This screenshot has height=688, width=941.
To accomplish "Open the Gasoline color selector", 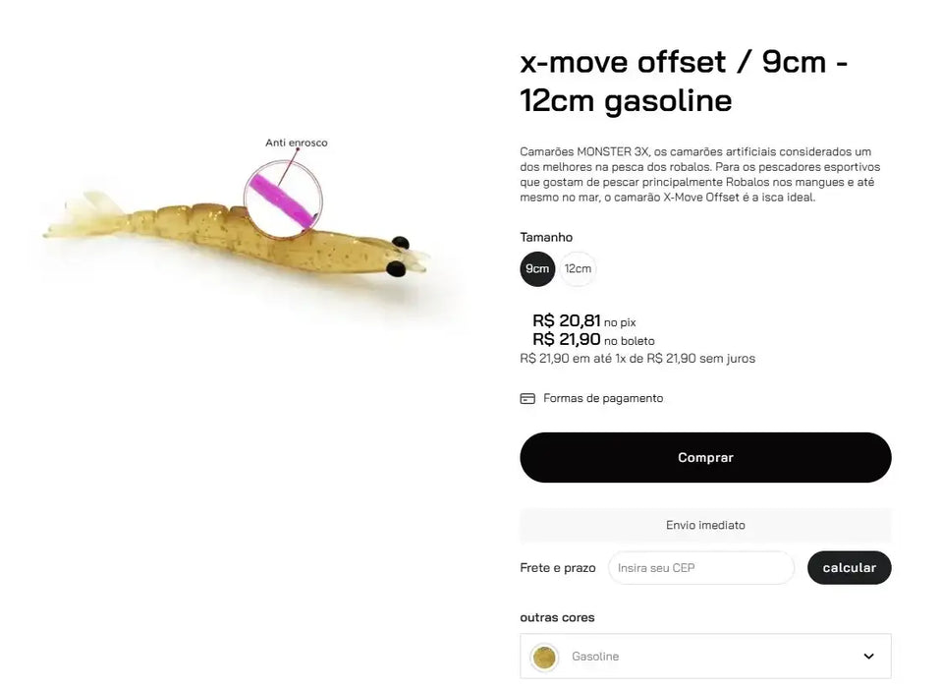I will coord(704,657).
